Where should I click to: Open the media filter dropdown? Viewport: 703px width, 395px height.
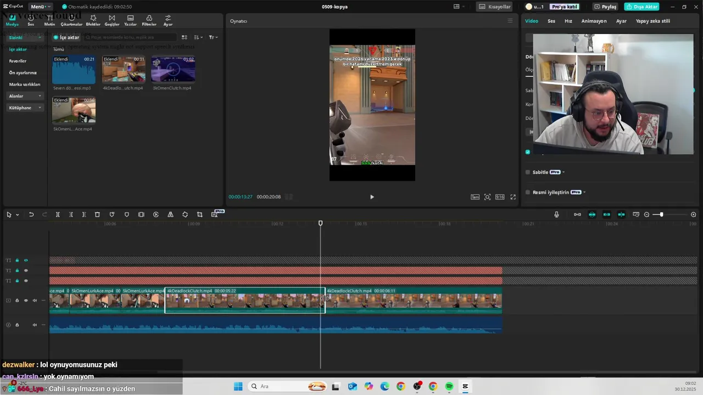pyautogui.click(x=213, y=37)
